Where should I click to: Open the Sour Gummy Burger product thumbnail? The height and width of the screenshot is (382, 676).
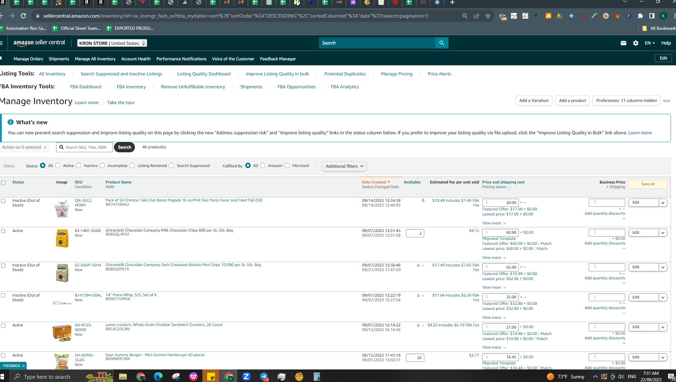(62, 362)
